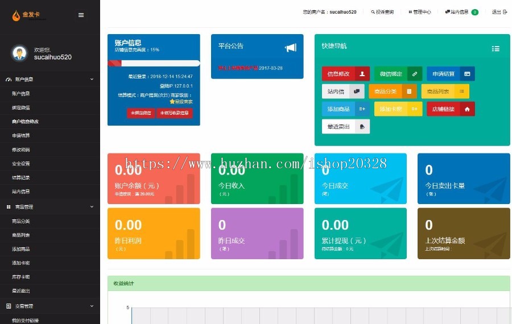Screen dimensions: 512x324
Task: Click the light blue 今日成交 card
Action: (361, 178)
